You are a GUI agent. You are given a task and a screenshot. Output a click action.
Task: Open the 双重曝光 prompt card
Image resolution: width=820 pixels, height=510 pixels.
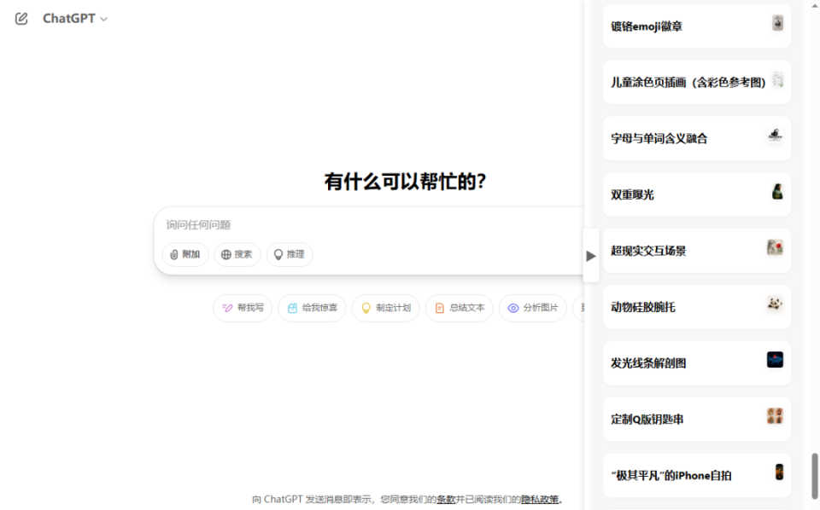(x=697, y=194)
